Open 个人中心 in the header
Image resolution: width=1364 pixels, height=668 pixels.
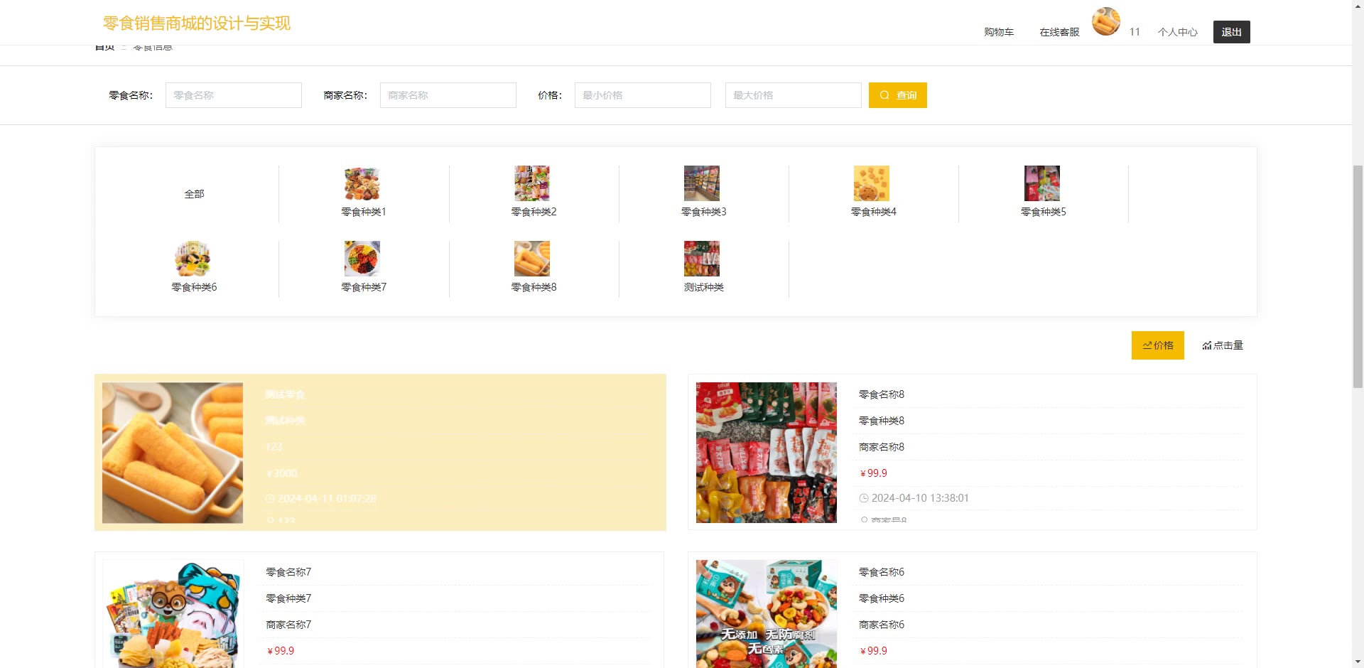pyautogui.click(x=1178, y=32)
